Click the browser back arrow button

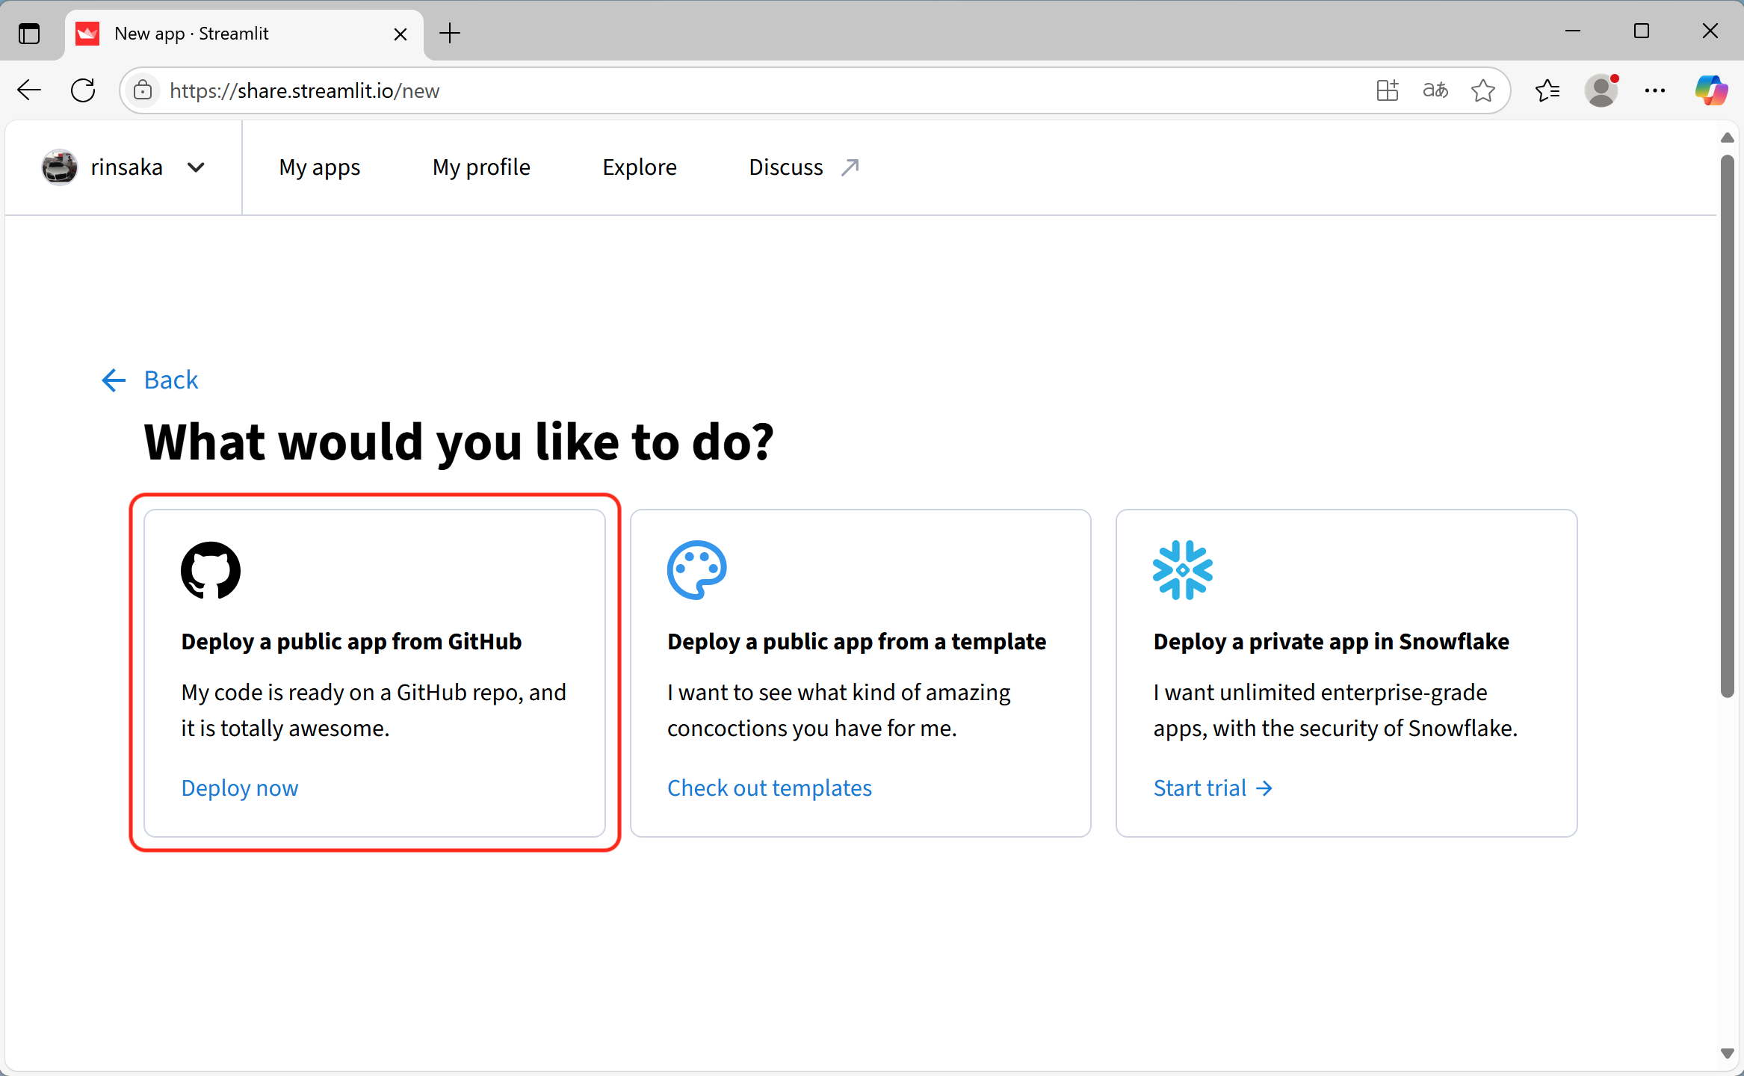click(x=29, y=90)
